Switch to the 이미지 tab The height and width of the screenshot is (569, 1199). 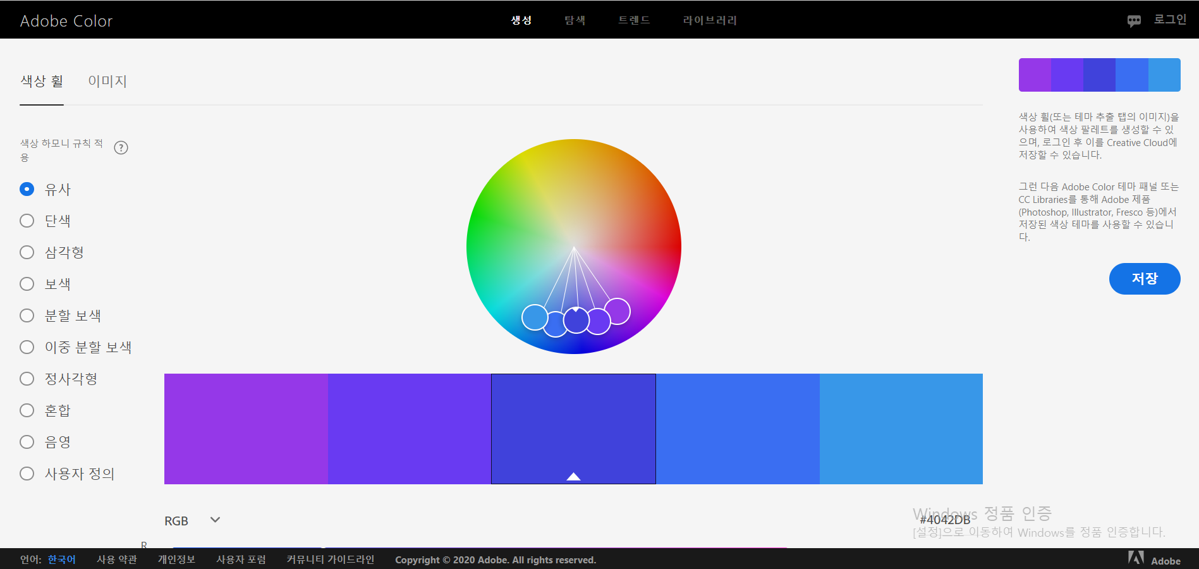click(107, 81)
